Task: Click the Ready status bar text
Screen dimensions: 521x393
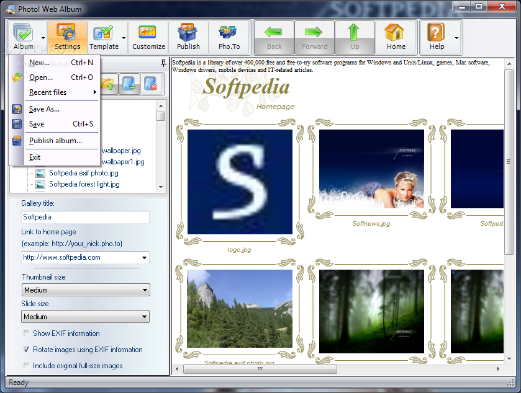Action: coord(19,382)
